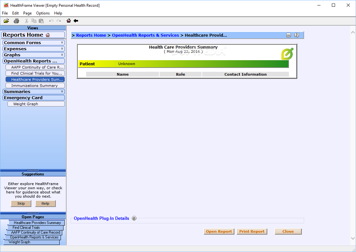The height and width of the screenshot is (252, 356).
Task: Click the Name column header
Action: pyautogui.click(x=123, y=74)
